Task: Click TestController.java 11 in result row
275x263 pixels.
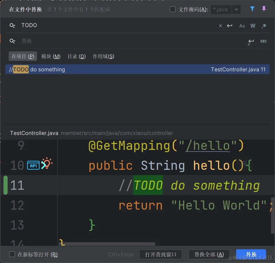Action: pyautogui.click(x=238, y=69)
